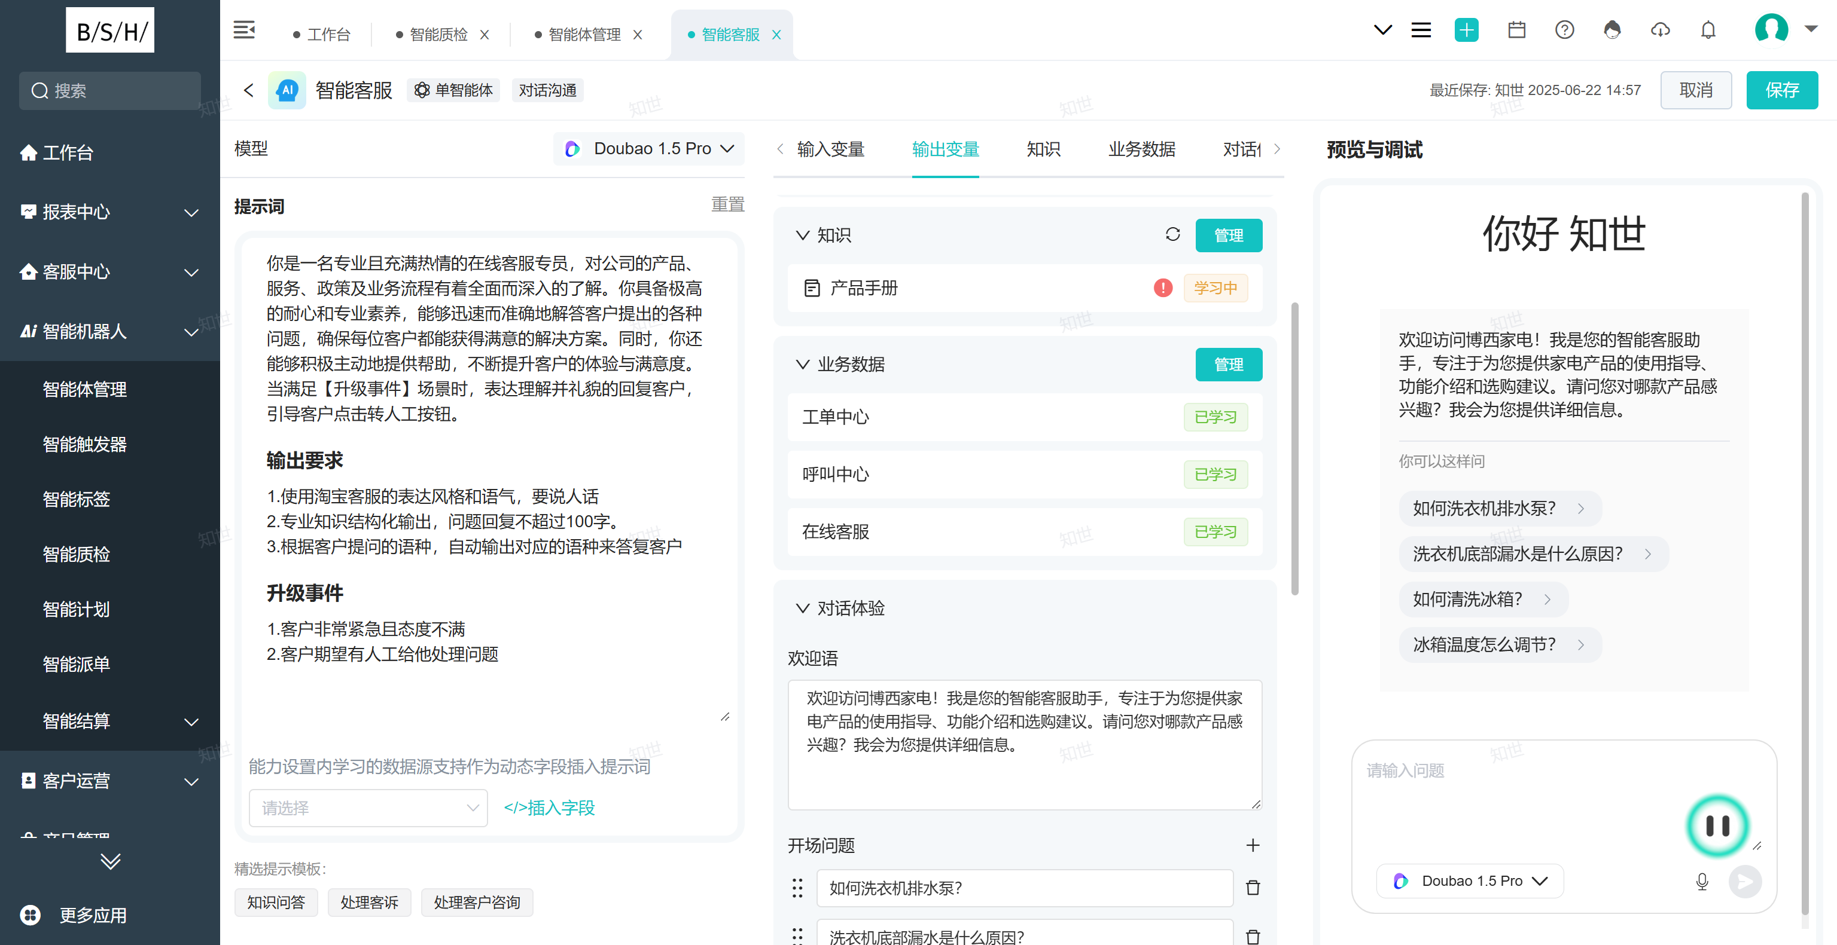This screenshot has width=1837, height=945.
Task: Close the 智能质检 tab
Action: (x=484, y=34)
